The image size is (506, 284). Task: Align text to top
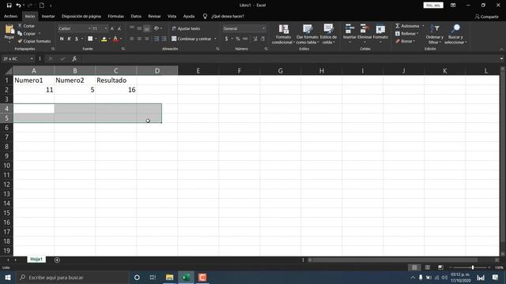pos(132,28)
